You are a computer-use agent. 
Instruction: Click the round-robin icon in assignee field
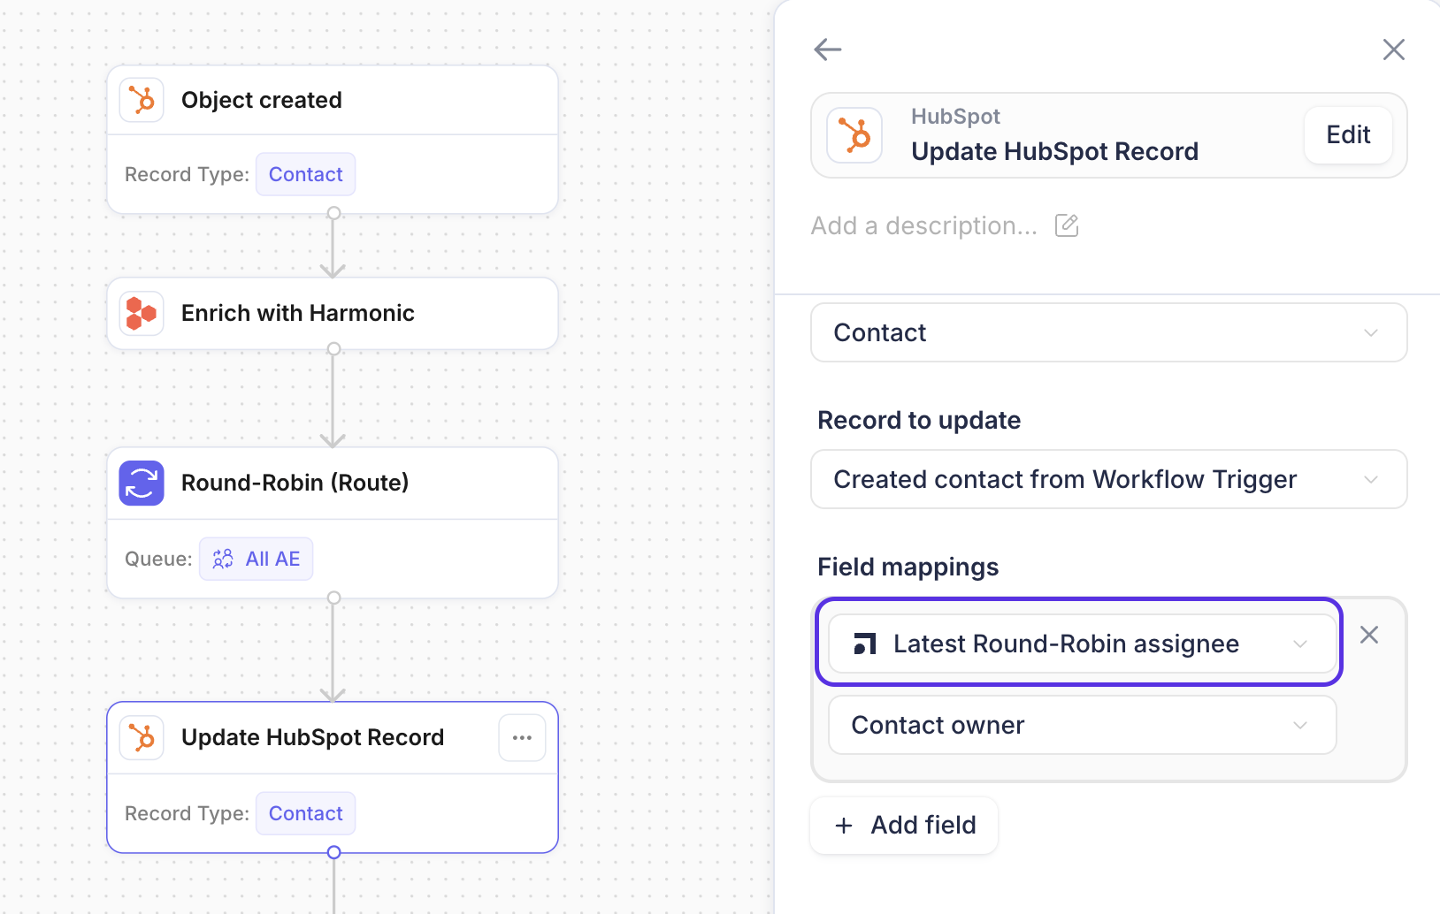click(x=864, y=644)
